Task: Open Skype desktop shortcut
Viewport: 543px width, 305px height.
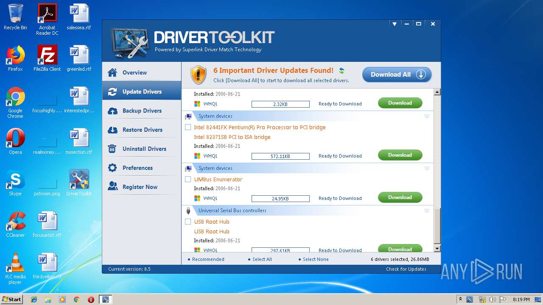Action: tap(15, 183)
